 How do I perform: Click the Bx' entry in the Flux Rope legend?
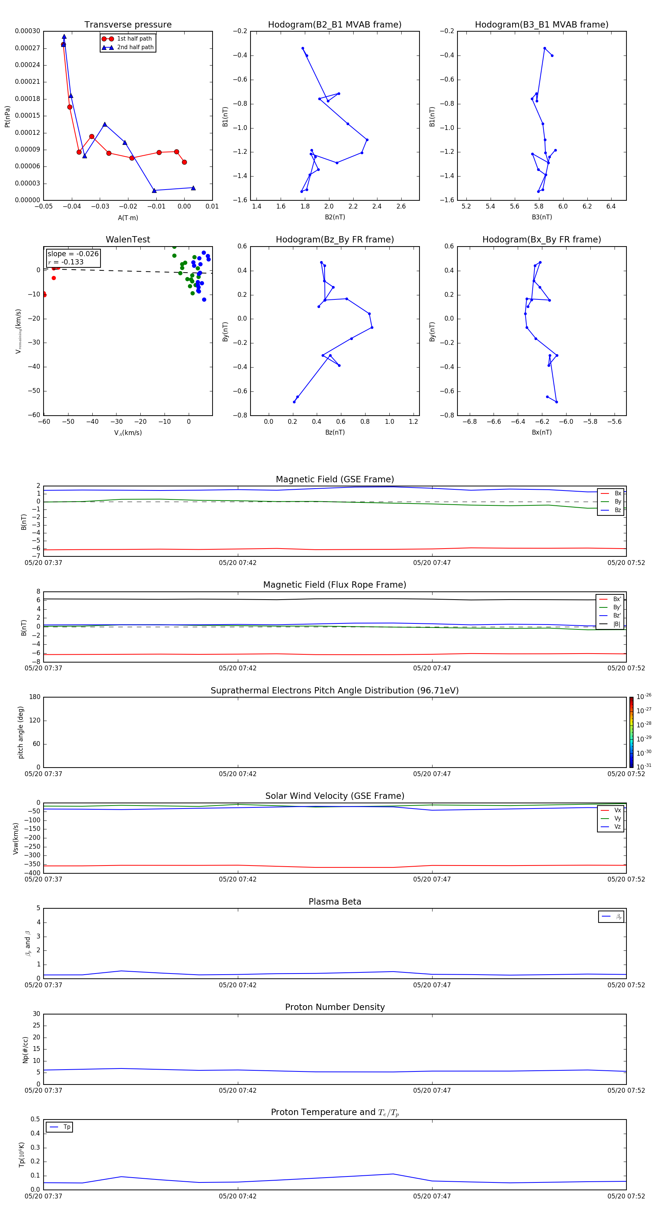coord(610,599)
